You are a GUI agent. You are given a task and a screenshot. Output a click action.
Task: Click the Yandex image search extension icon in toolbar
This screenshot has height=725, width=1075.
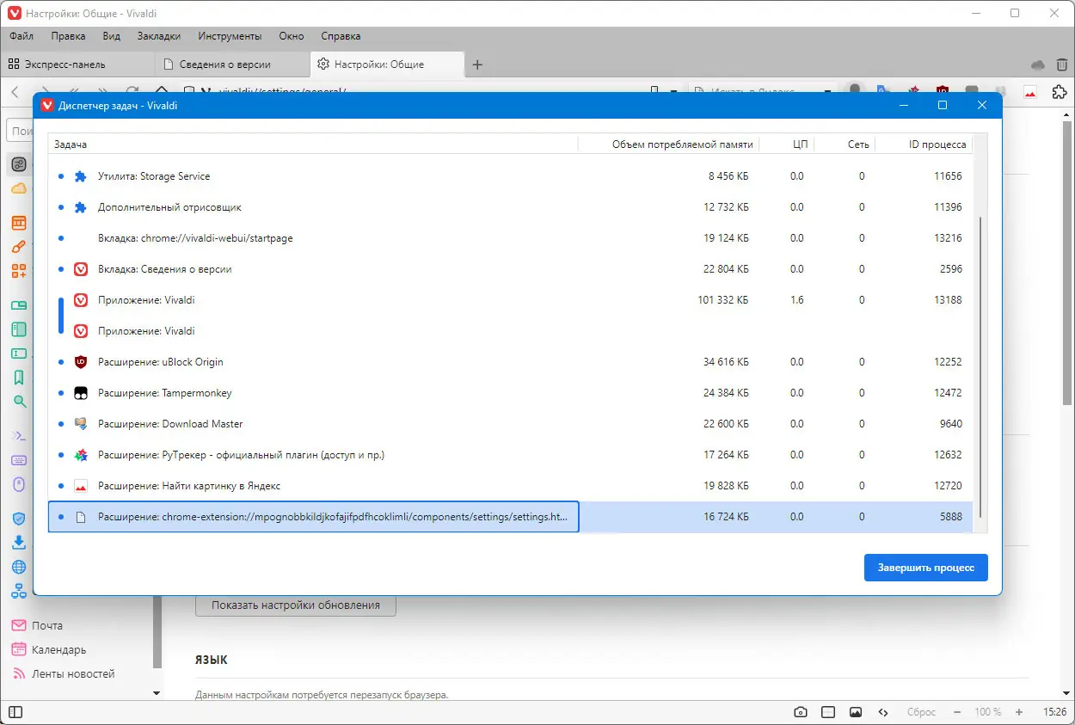click(1029, 91)
